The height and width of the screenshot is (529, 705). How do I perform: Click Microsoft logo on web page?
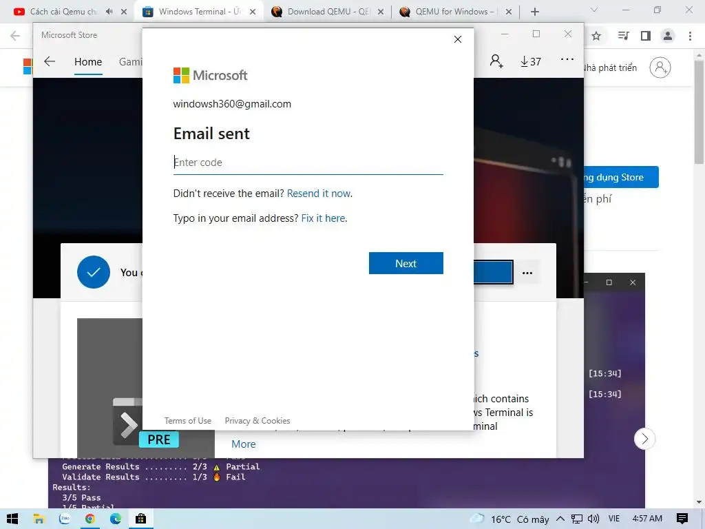pyautogui.click(x=28, y=67)
